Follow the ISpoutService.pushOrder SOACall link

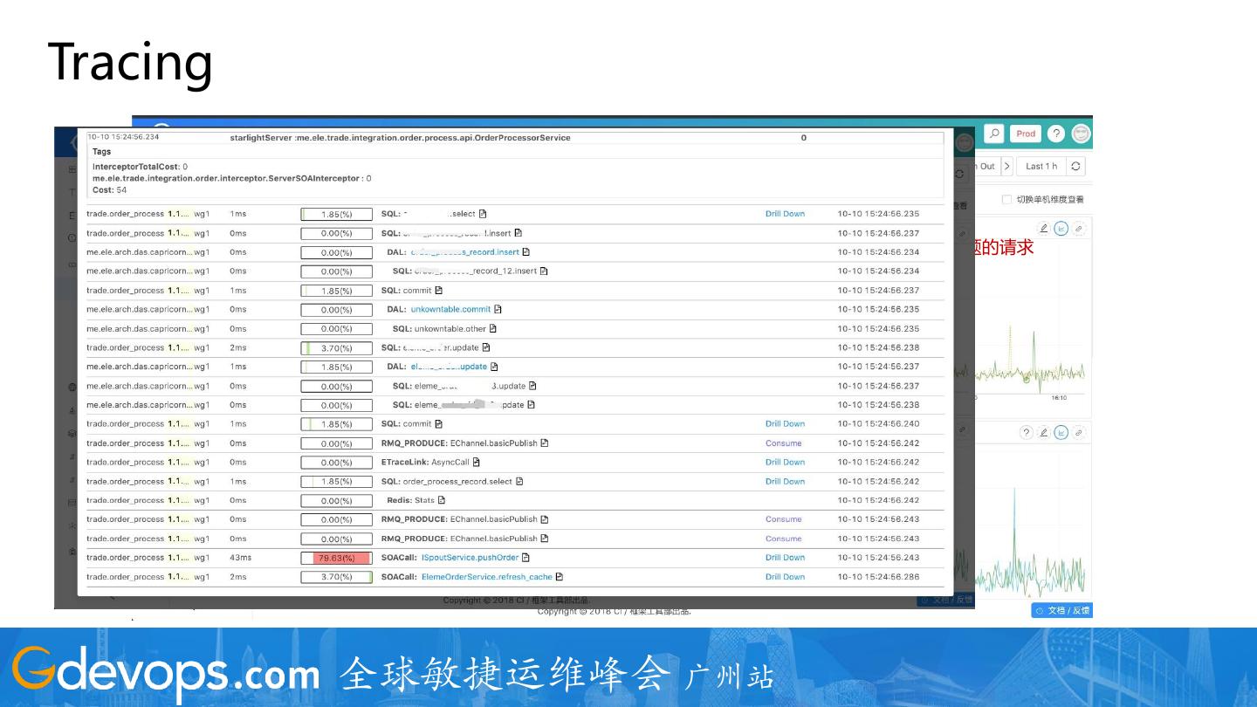coord(470,558)
